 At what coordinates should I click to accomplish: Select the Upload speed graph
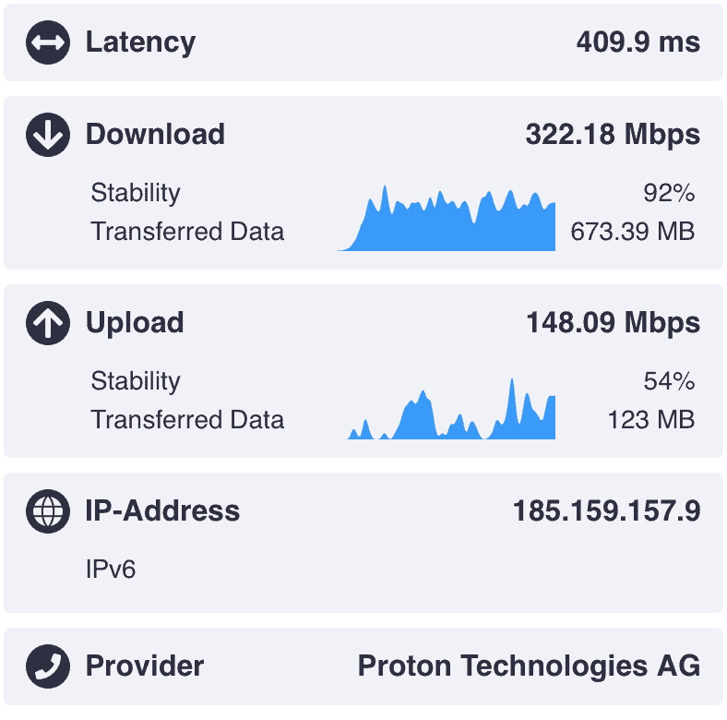pyautogui.click(x=451, y=408)
